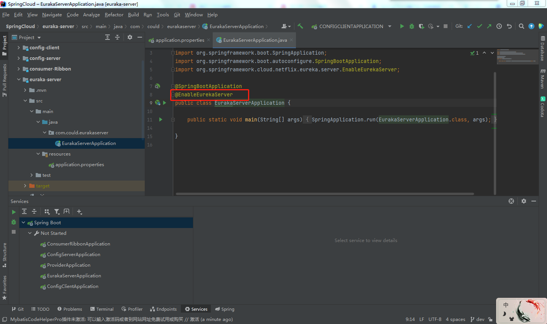Image resolution: width=547 pixels, height=324 pixels.
Task: Click the UTF-8 encoding status widget
Action: pyautogui.click(x=435, y=319)
